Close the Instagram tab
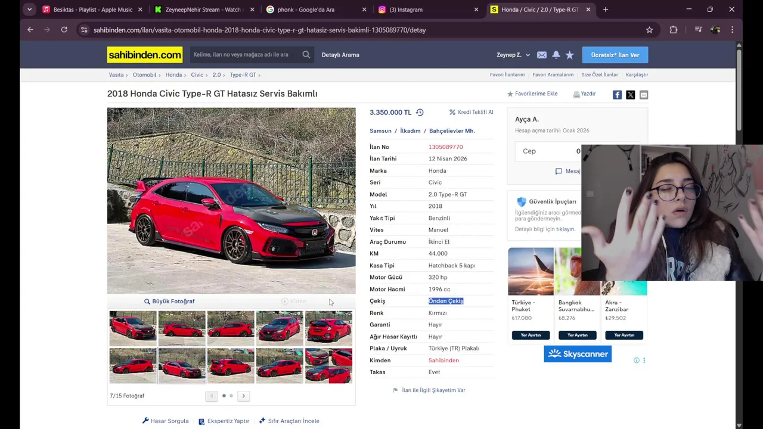This screenshot has width=763, height=429. tap(476, 10)
